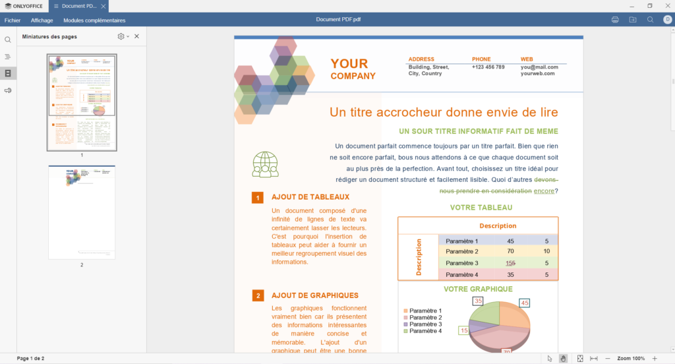Click the Paramètre 1 table row cell

coord(461,241)
